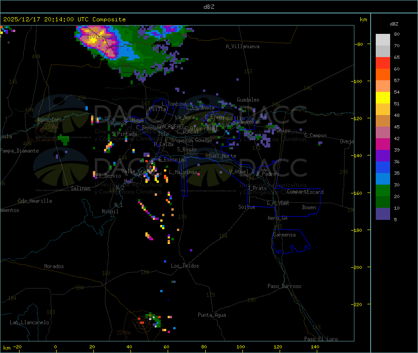Click the Bowen location label
Viewport: 418px width, 353px height.
point(309,207)
